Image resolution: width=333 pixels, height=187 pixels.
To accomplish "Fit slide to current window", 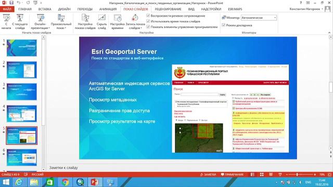I will pos(329,175).
